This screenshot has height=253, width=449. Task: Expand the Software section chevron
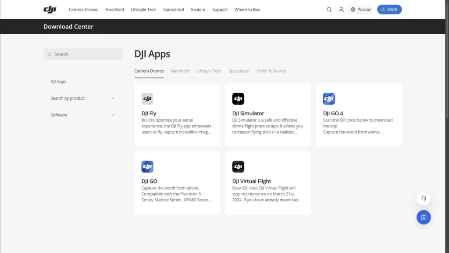pyautogui.click(x=113, y=115)
